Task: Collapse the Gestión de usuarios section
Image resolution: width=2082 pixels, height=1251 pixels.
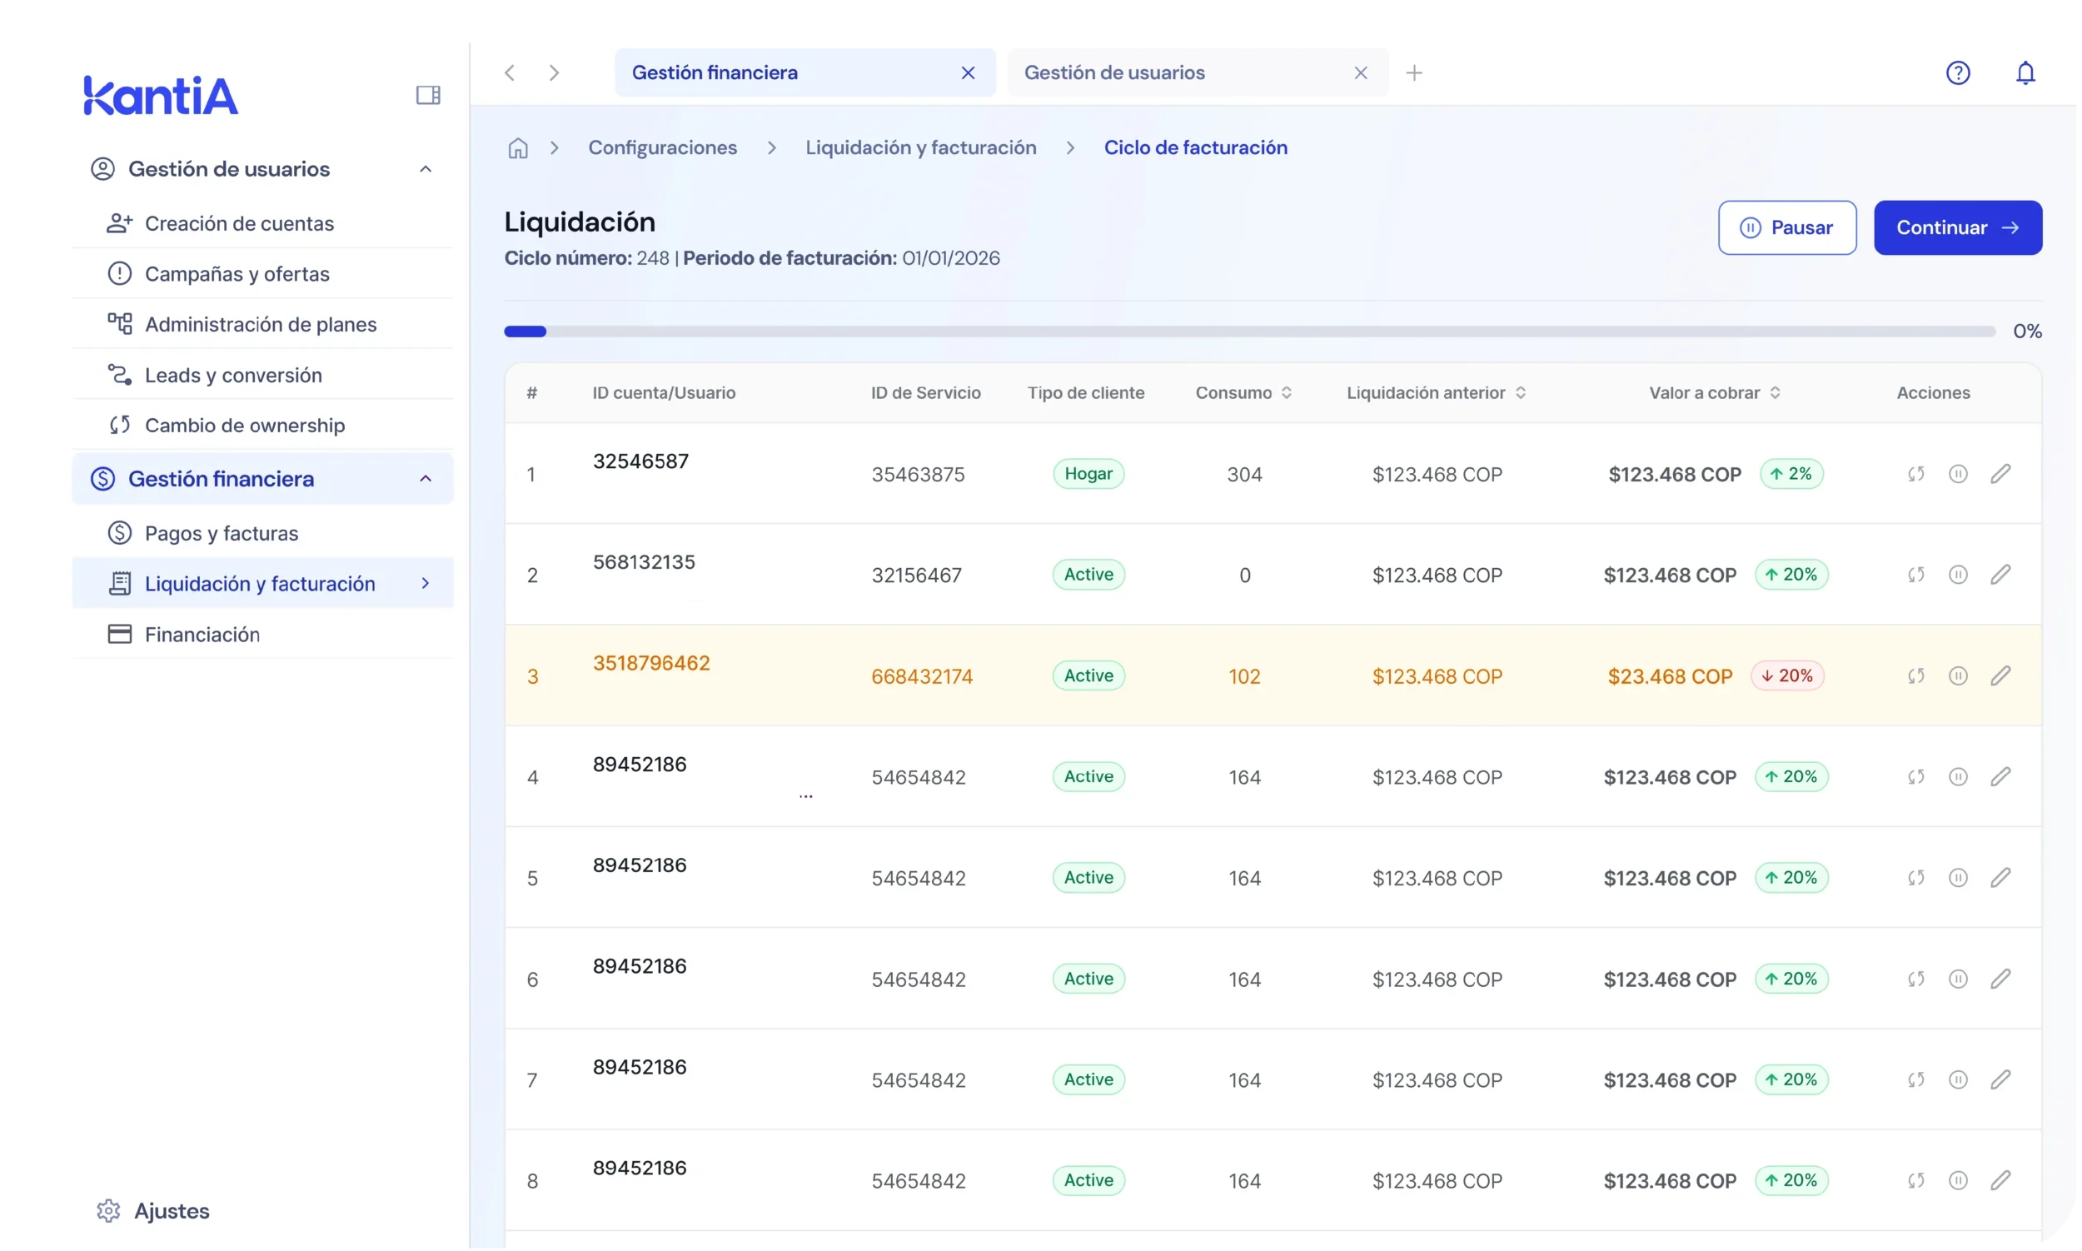Action: click(426, 169)
